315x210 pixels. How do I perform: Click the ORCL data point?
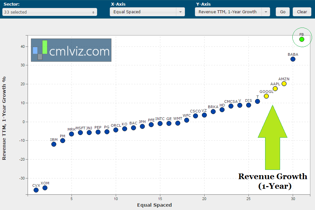(116, 130)
